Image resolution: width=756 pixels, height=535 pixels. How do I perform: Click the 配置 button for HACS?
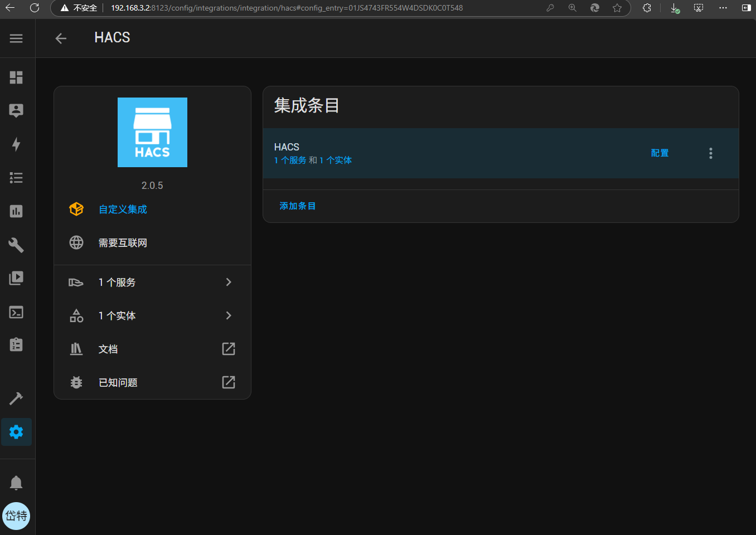[660, 153]
